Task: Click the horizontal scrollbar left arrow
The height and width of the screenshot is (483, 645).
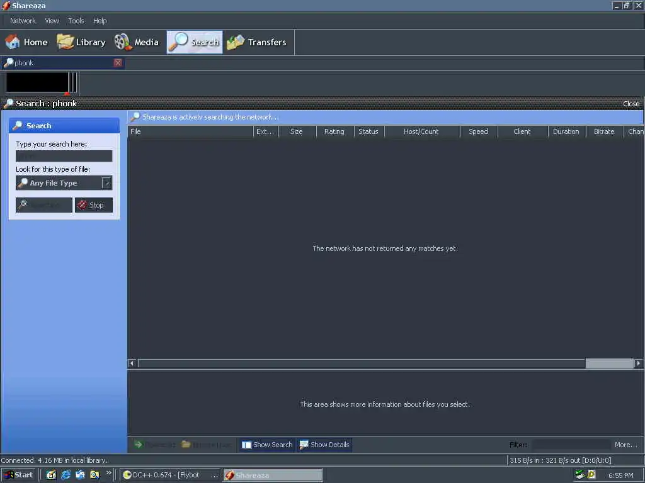Action: tap(132, 364)
